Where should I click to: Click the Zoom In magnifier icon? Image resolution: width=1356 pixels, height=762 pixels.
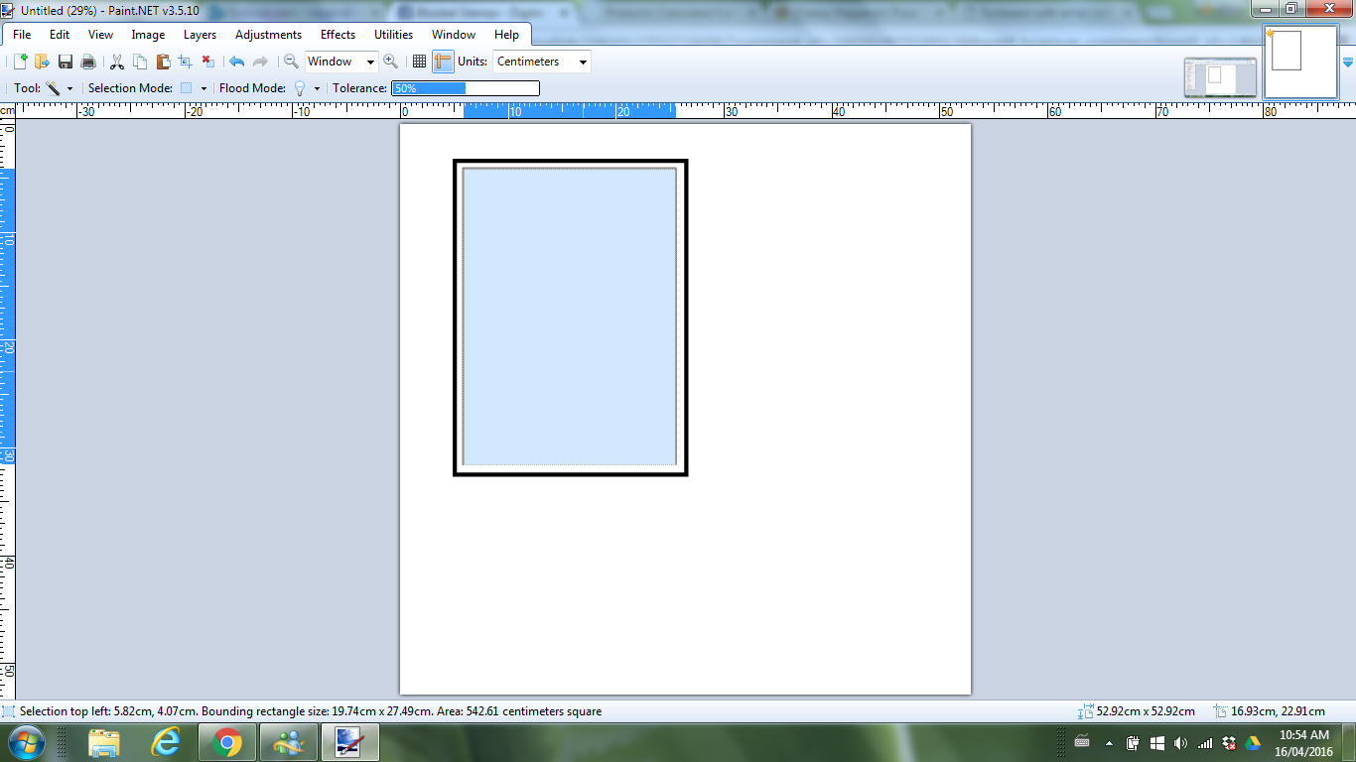pos(388,61)
